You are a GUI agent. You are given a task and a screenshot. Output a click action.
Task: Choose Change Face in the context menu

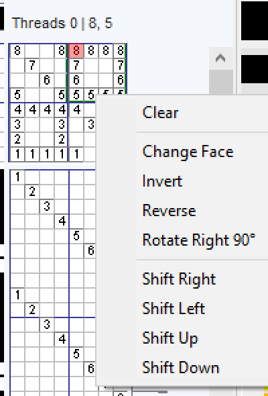click(188, 152)
